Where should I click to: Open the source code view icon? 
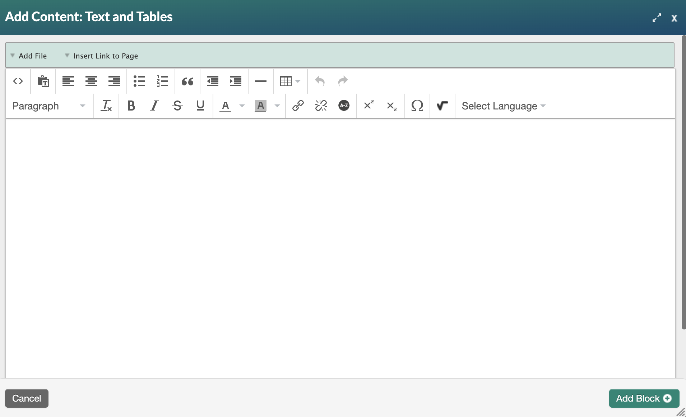(18, 81)
